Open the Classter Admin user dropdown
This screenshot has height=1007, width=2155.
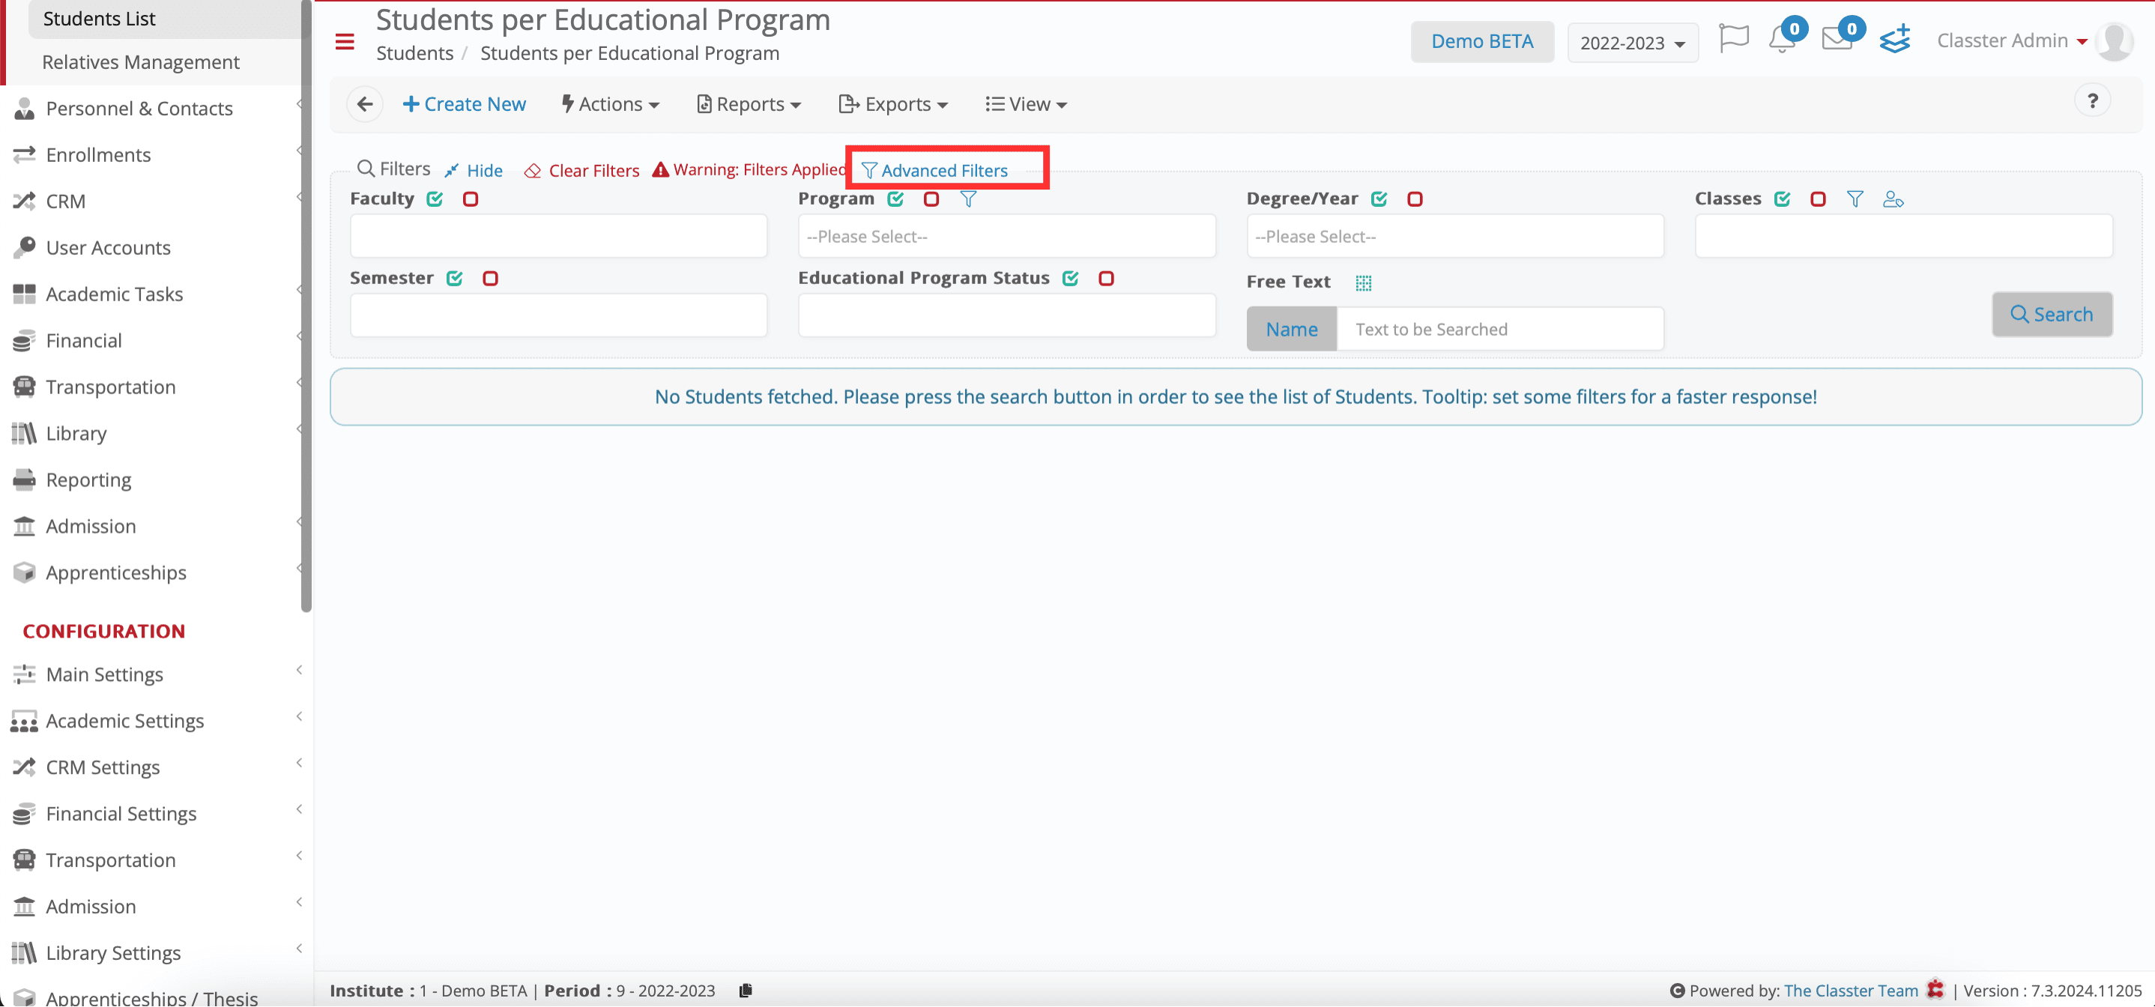click(x=2011, y=41)
